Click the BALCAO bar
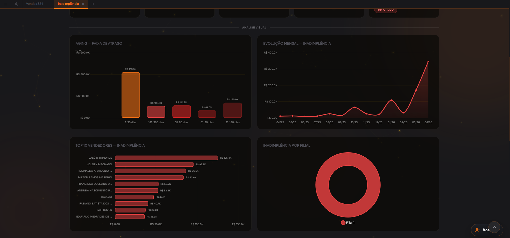The width and height of the screenshot is (510, 238). [x=134, y=197]
